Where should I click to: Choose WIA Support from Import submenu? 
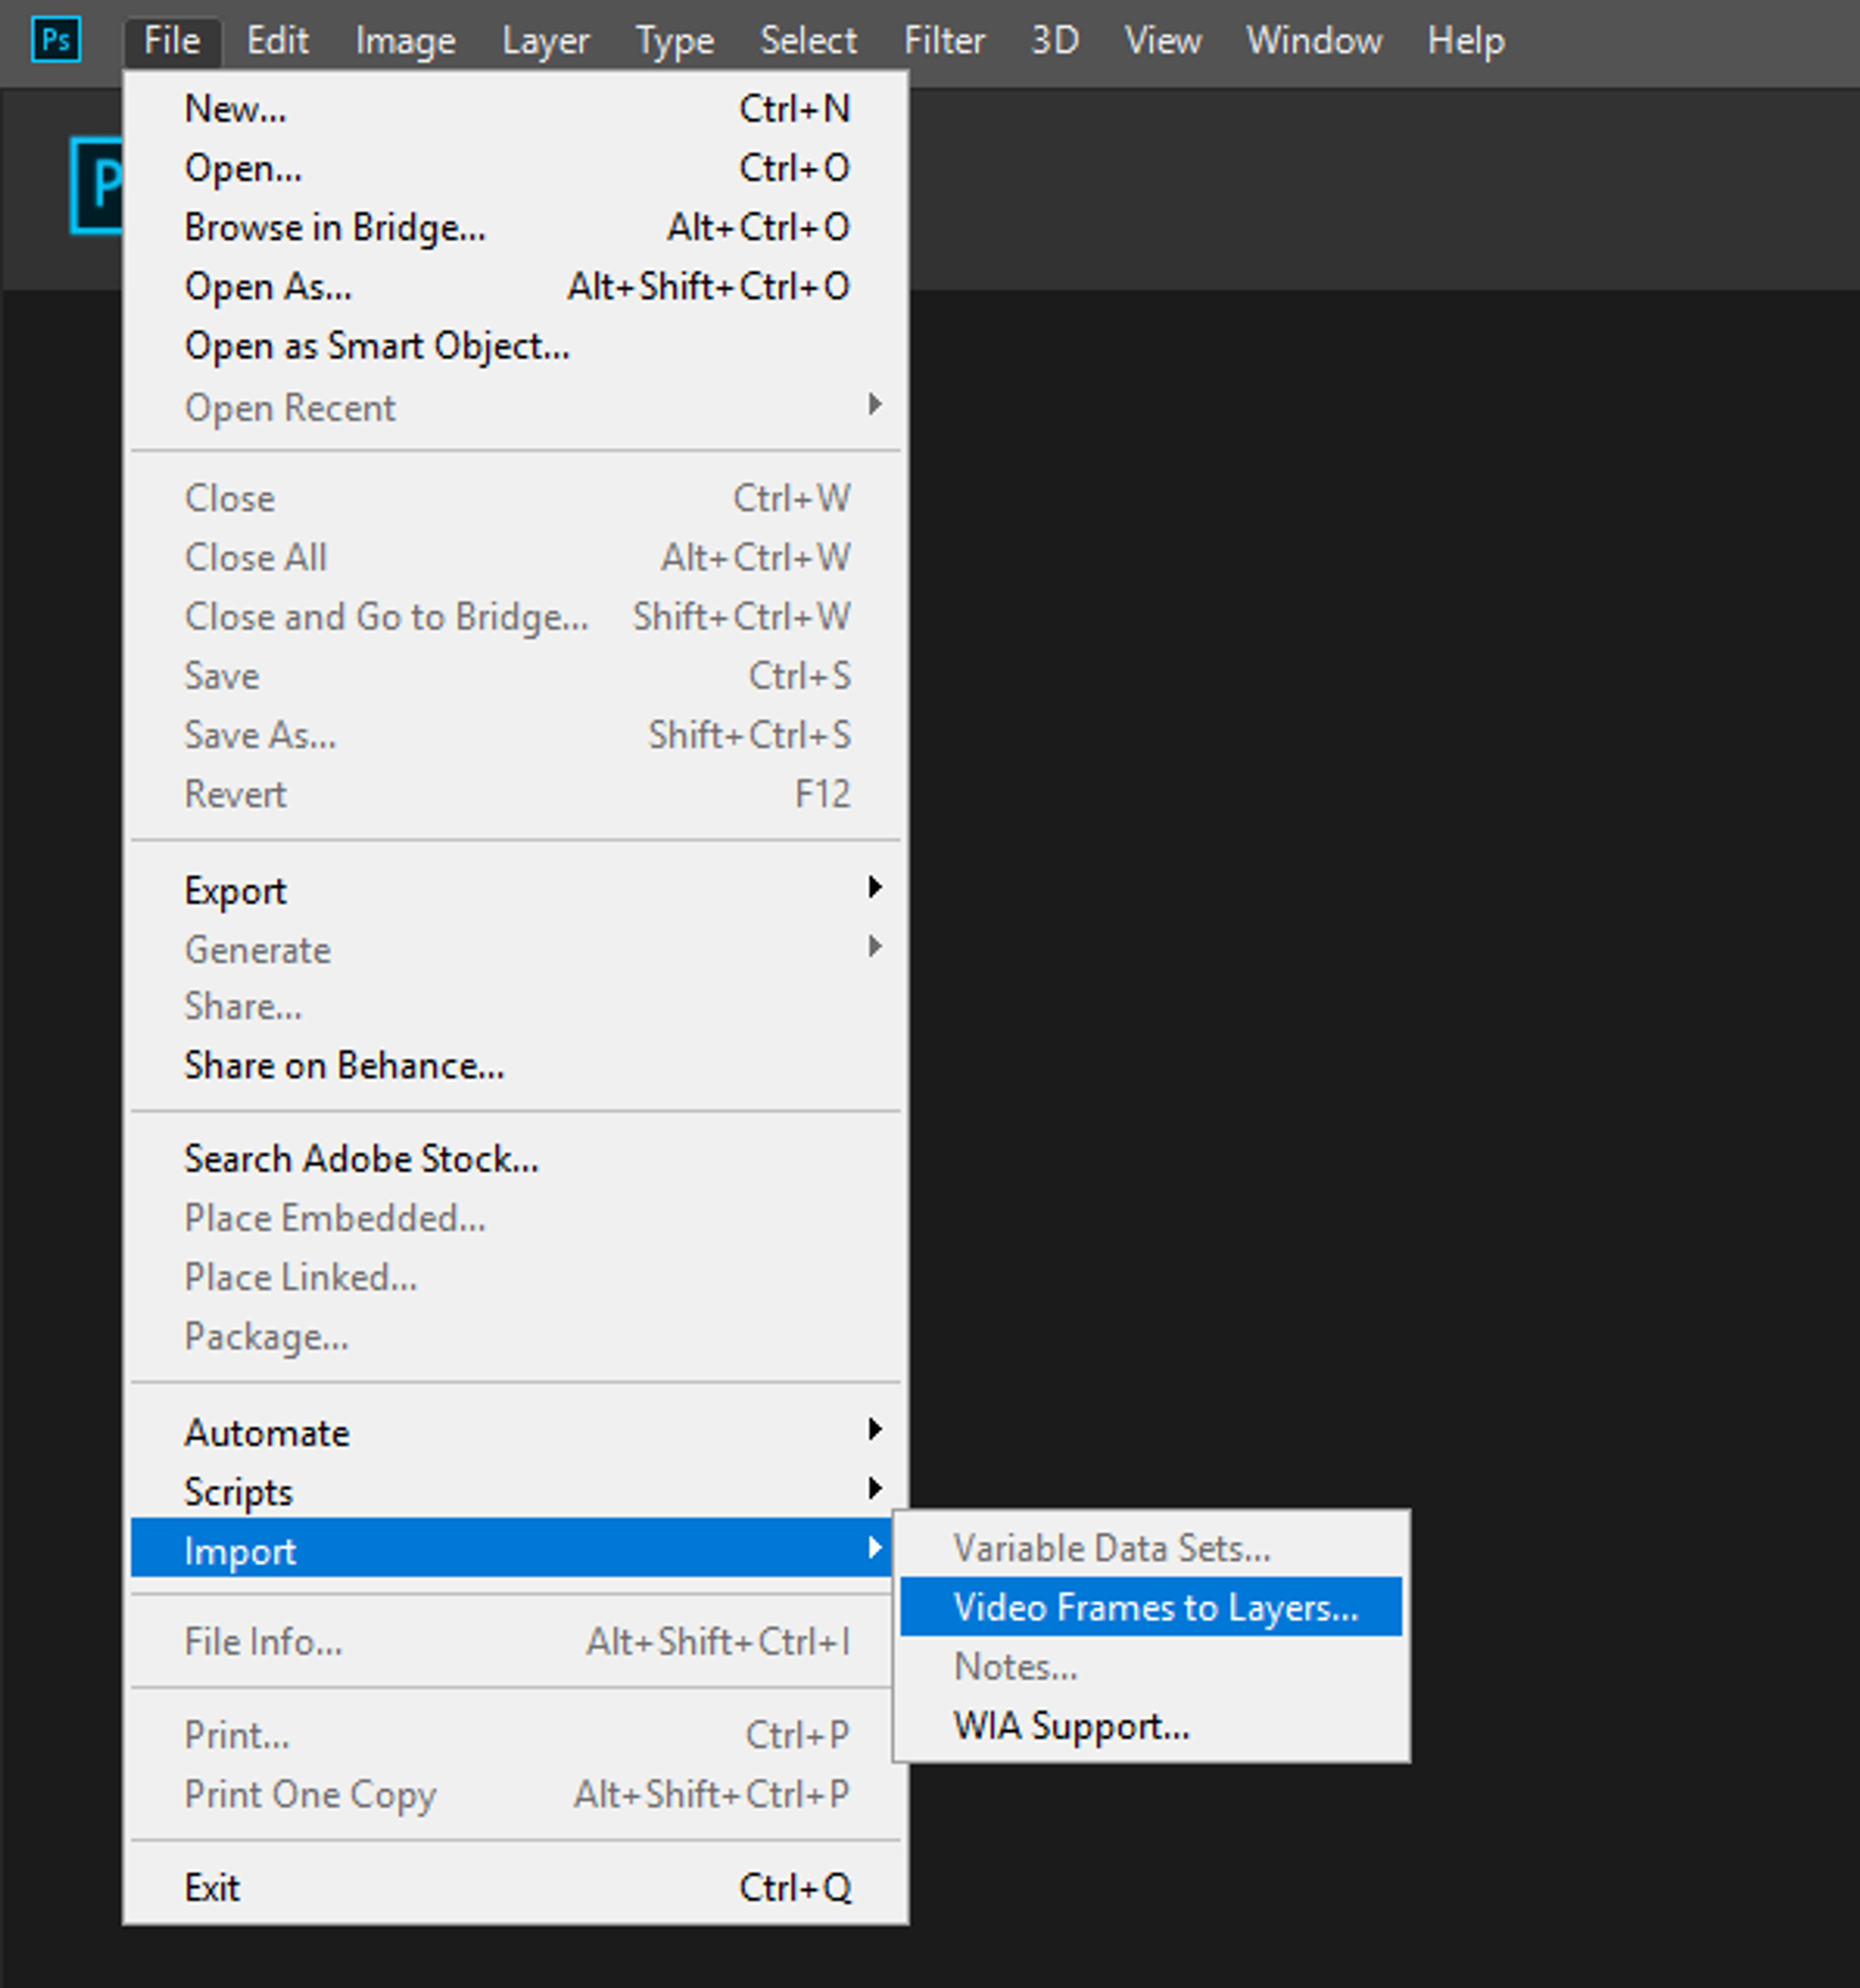click(1070, 1726)
